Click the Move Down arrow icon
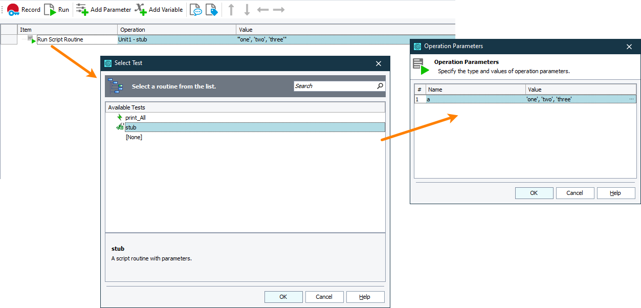Image resolution: width=641 pixels, height=308 pixels. [x=247, y=10]
